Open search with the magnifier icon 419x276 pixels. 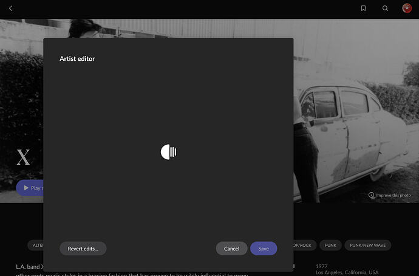(385, 9)
